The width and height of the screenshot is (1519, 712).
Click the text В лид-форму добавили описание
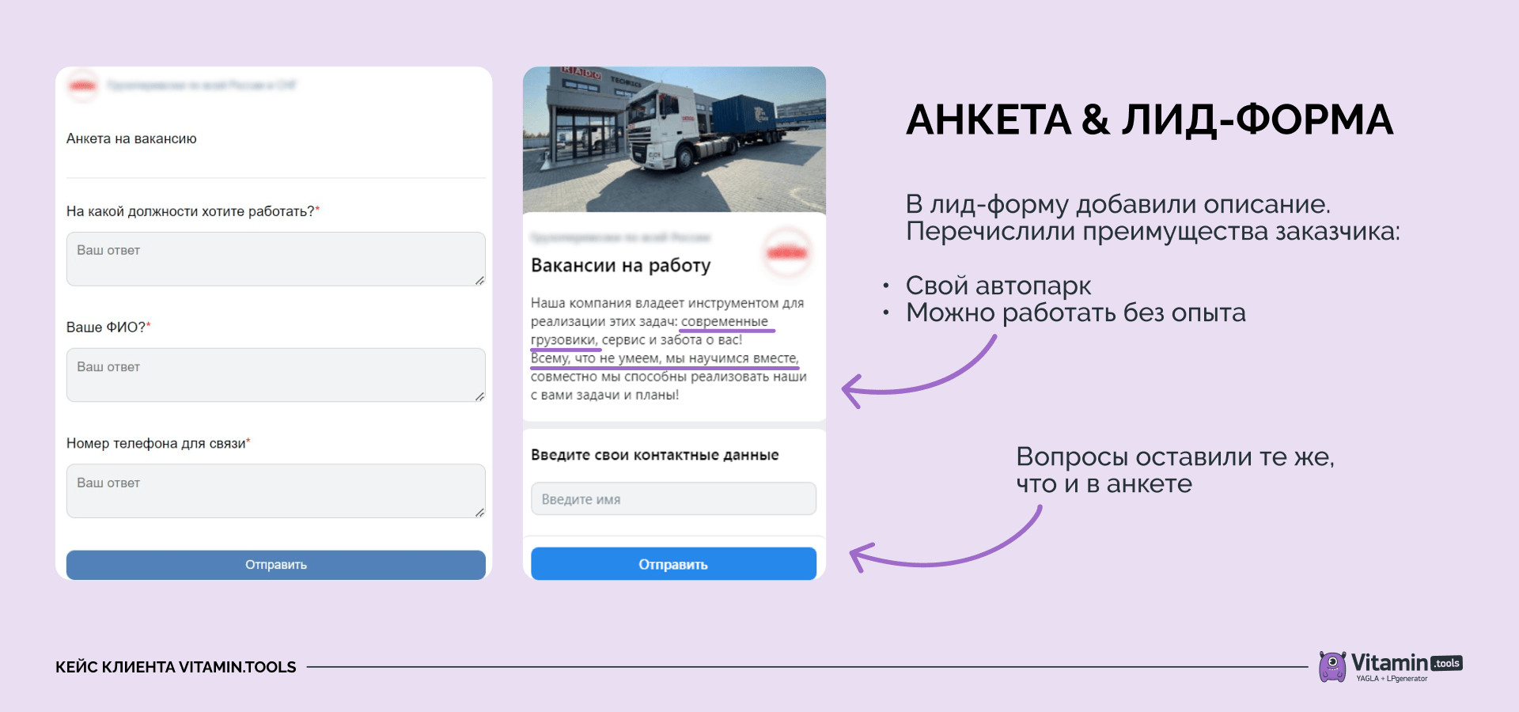click(1118, 204)
